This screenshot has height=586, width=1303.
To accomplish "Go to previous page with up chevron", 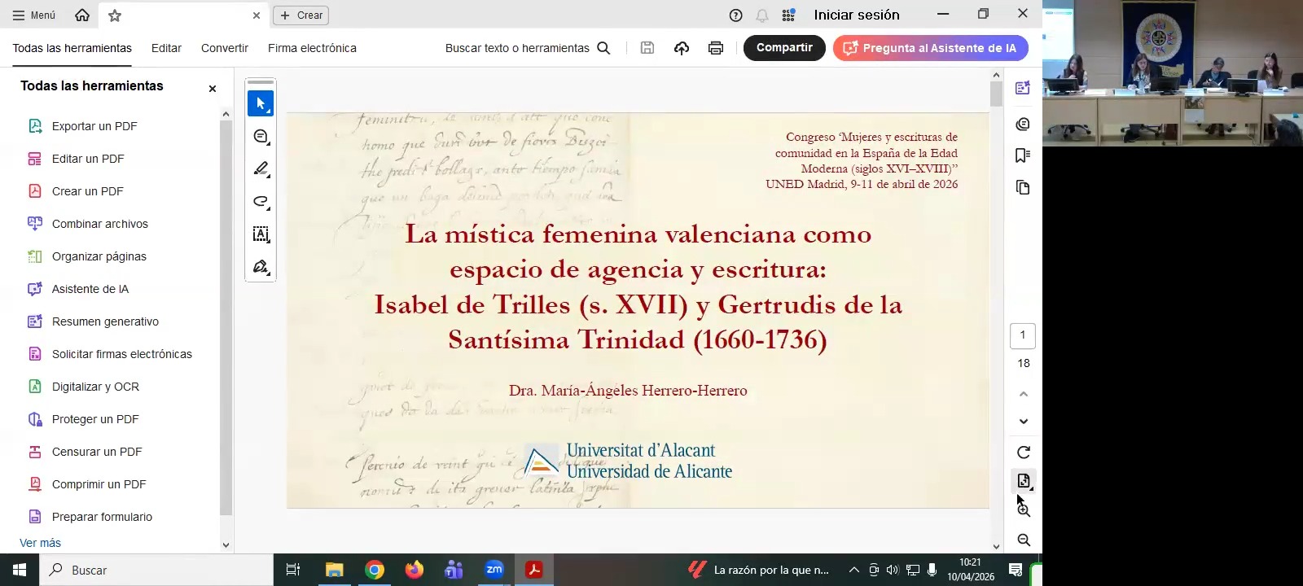I will click(1024, 394).
